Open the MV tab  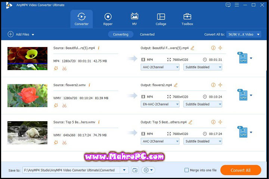(x=134, y=19)
